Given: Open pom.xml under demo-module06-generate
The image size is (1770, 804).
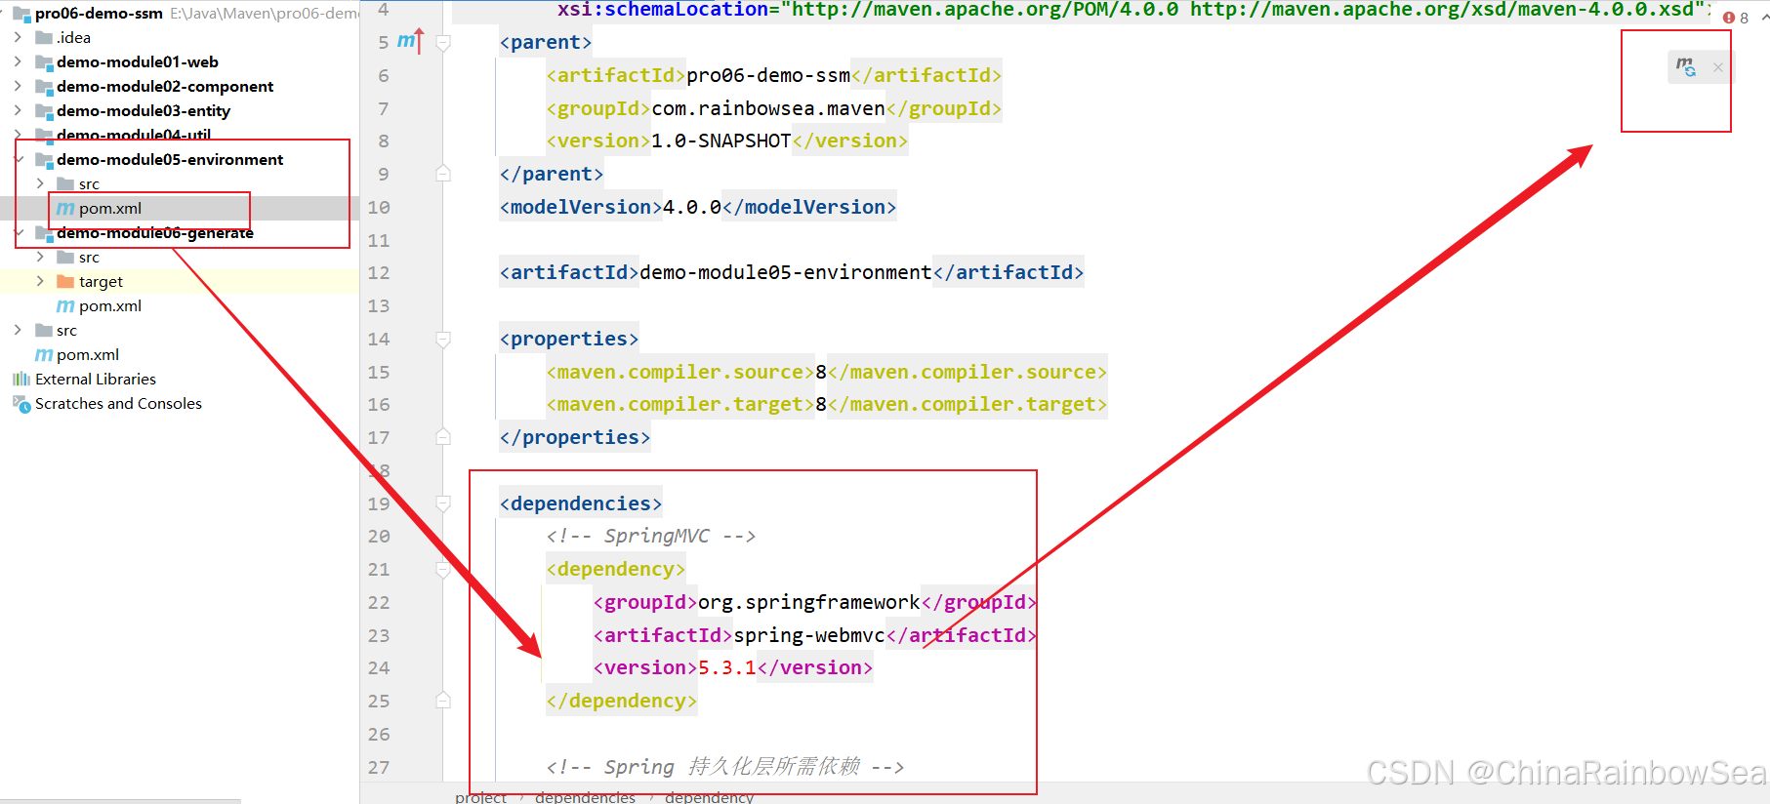Looking at the screenshot, I should [109, 305].
